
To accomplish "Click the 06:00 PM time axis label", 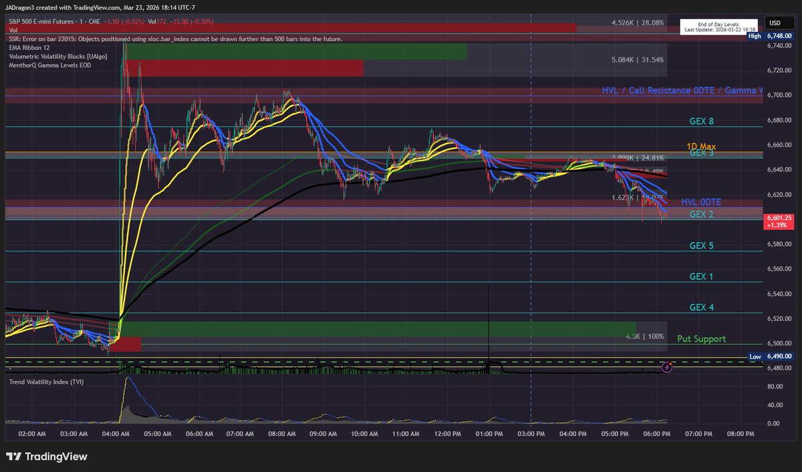I will (x=656, y=433).
